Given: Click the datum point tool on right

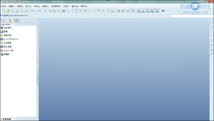Looking at the screenshot, I should (x=212, y=40).
